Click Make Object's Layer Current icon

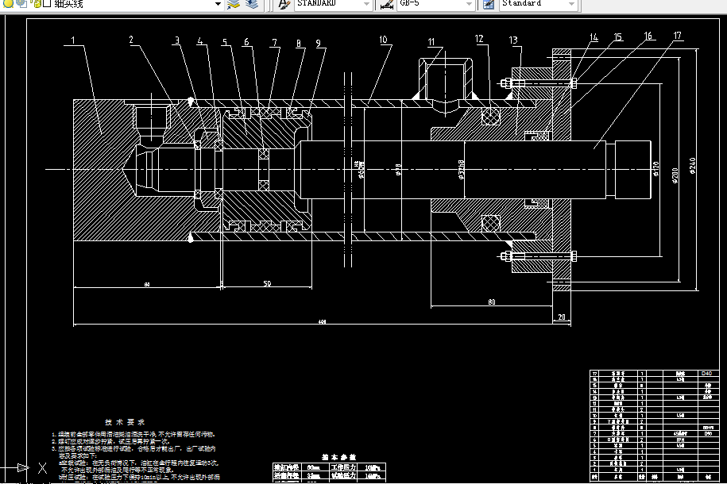point(234,4)
